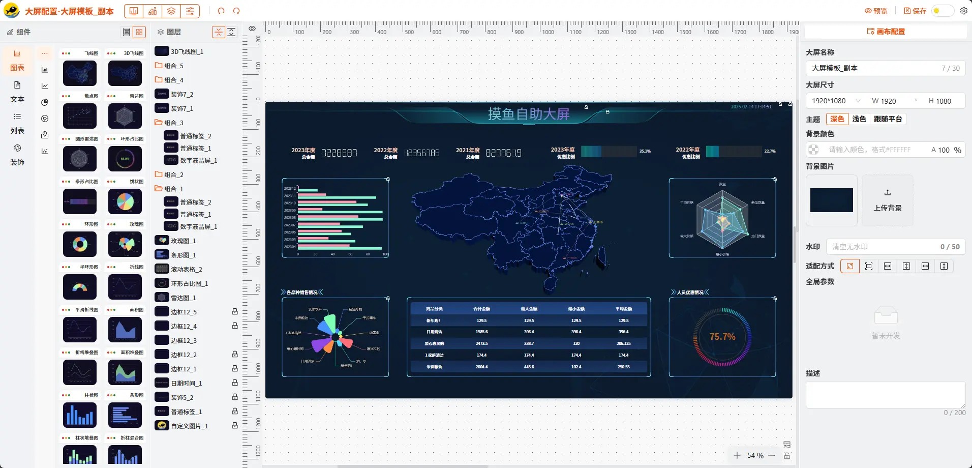Open the settings gear icon

pos(963,11)
